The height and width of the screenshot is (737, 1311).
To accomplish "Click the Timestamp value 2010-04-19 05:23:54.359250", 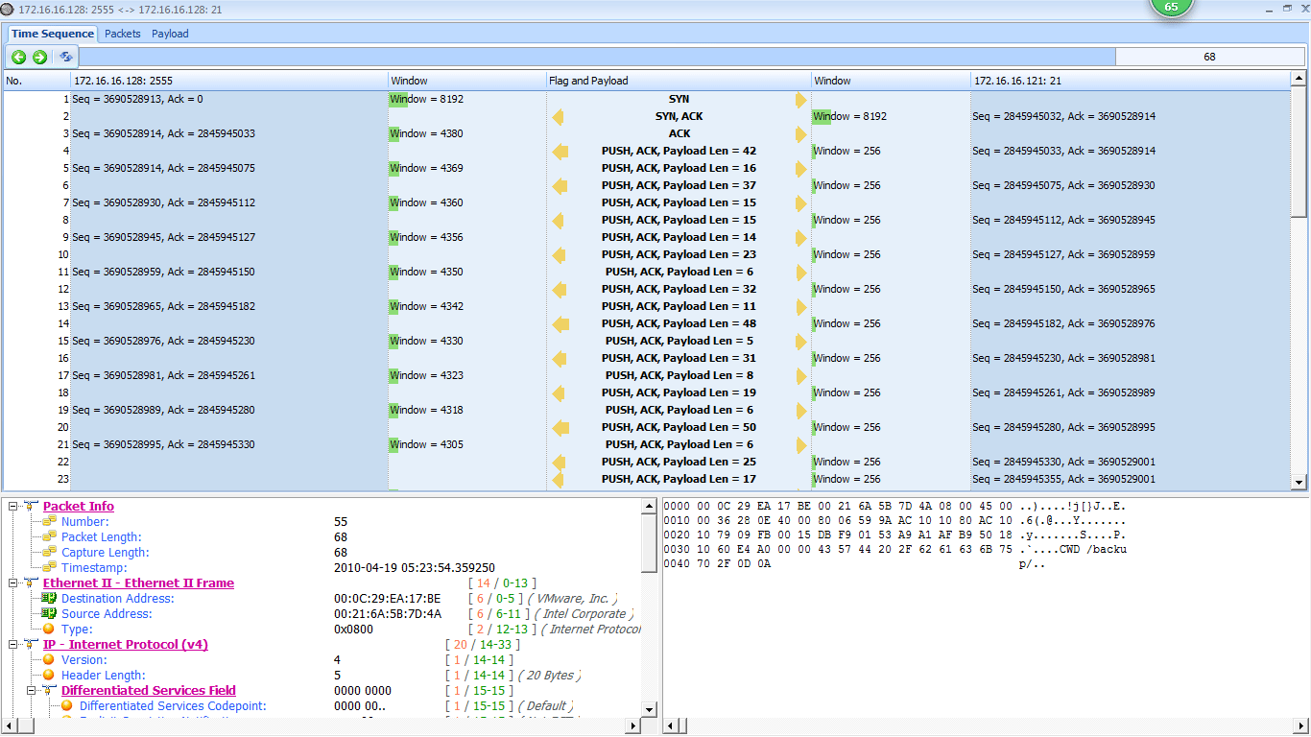I will pos(415,567).
